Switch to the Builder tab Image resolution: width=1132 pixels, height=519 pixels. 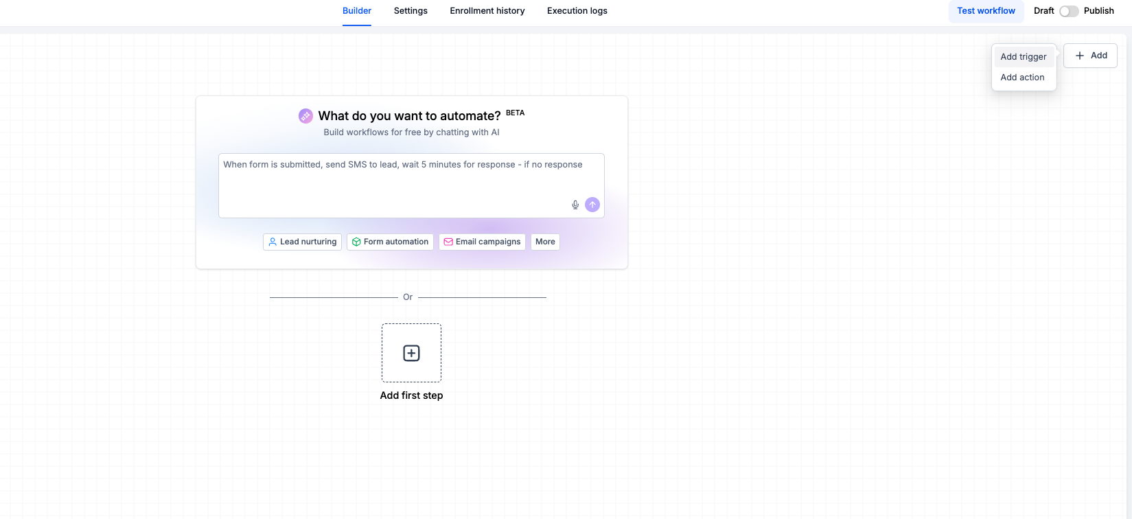pos(357,11)
